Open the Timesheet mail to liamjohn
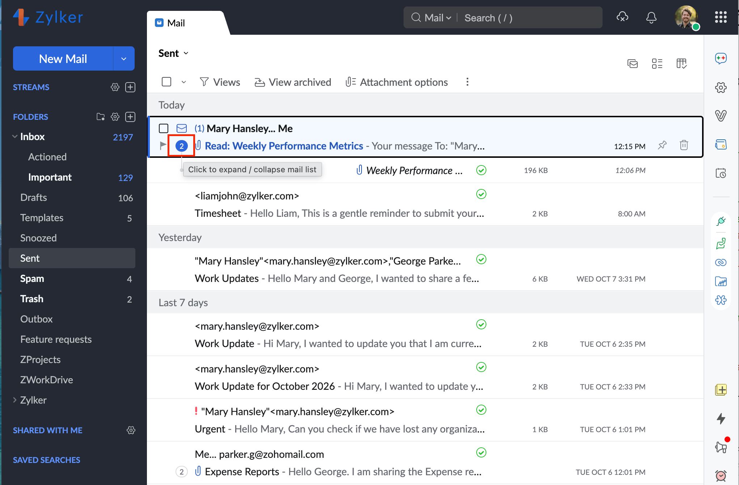Viewport: 739px width, 485px height. (x=425, y=204)
